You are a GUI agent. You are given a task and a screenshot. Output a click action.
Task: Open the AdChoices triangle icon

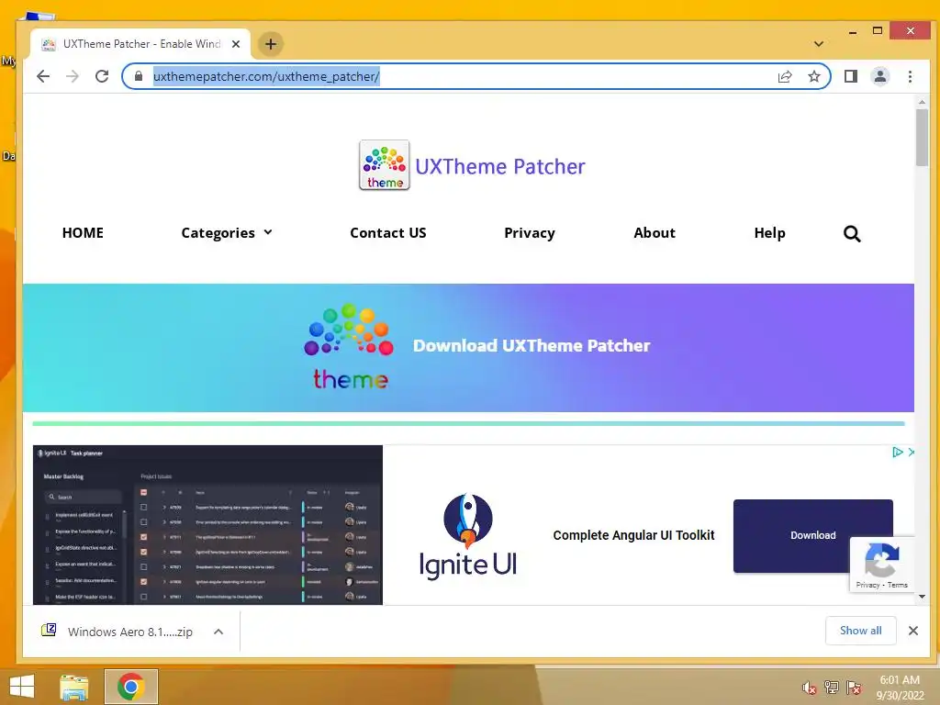898,452
